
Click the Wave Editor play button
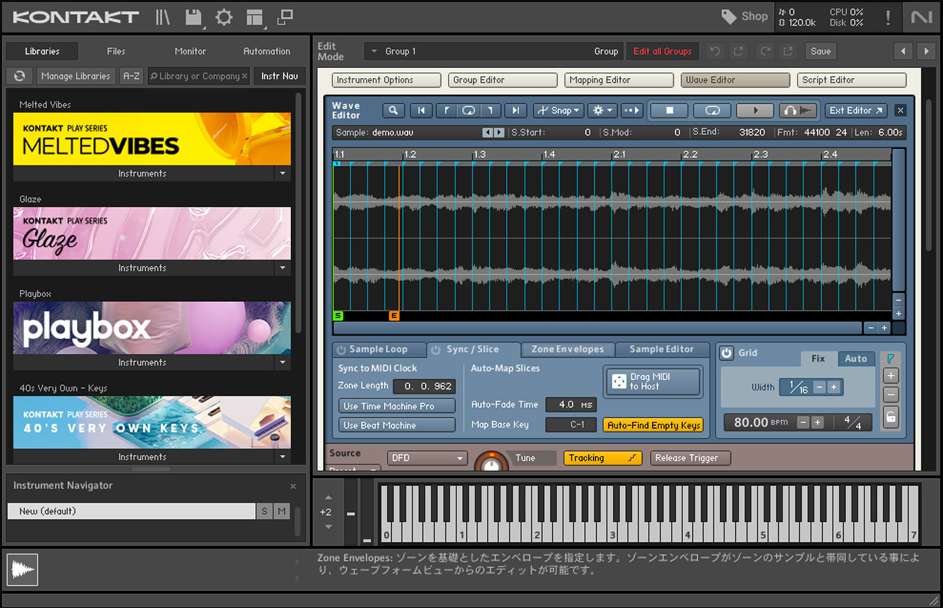tap(755, 111)
